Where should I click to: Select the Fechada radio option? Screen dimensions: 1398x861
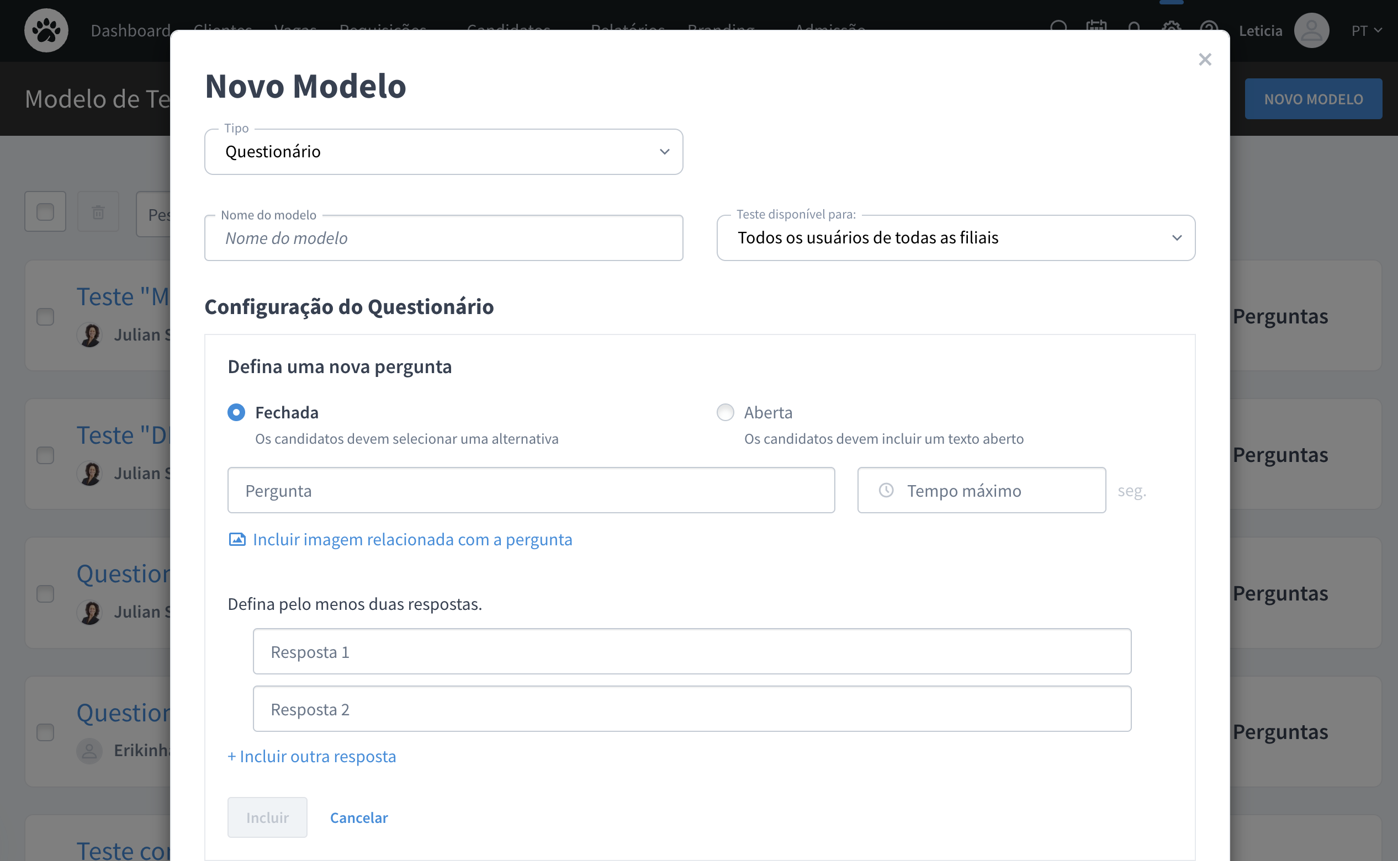(x=236, y=412)
